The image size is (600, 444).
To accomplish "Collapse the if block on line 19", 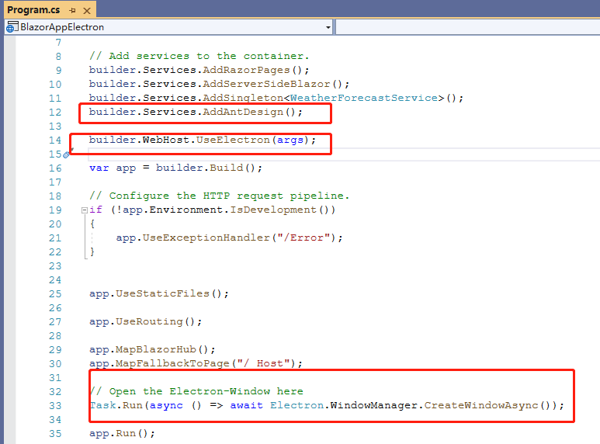I will [84, 210].
